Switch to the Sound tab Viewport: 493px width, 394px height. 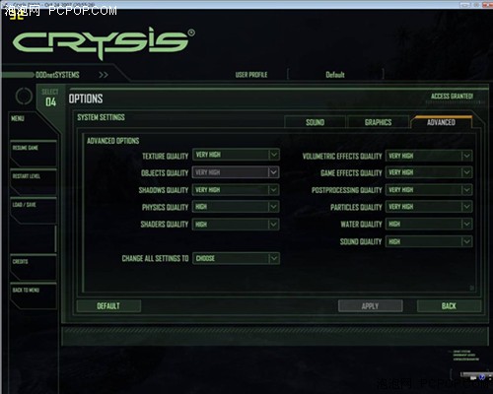[315, 122]
